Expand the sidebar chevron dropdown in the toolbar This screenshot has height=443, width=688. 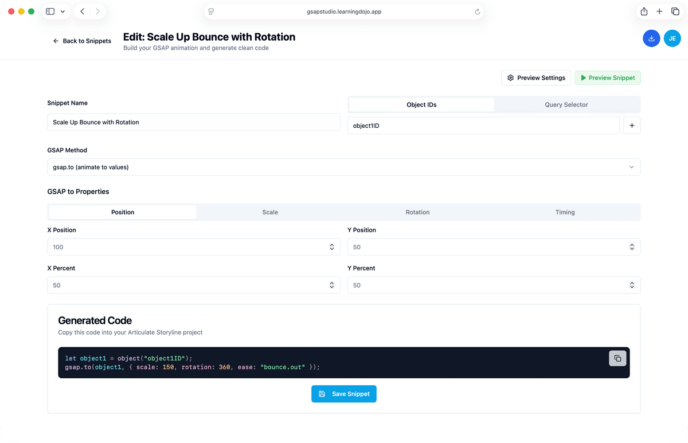[62, 11]
